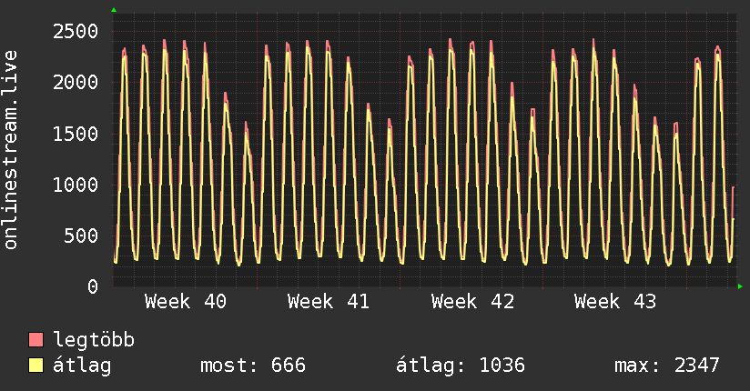Click the Week 43 axis label

point(615,302)
